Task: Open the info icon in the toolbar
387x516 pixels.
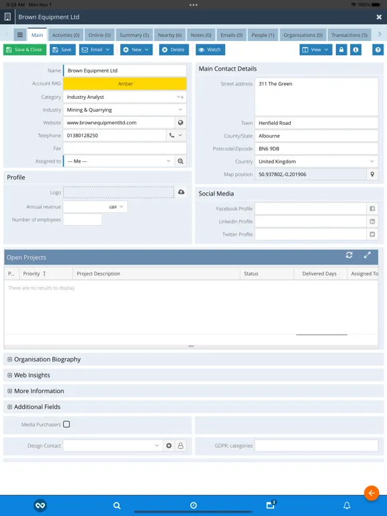Action: click(x=355, y=50)
